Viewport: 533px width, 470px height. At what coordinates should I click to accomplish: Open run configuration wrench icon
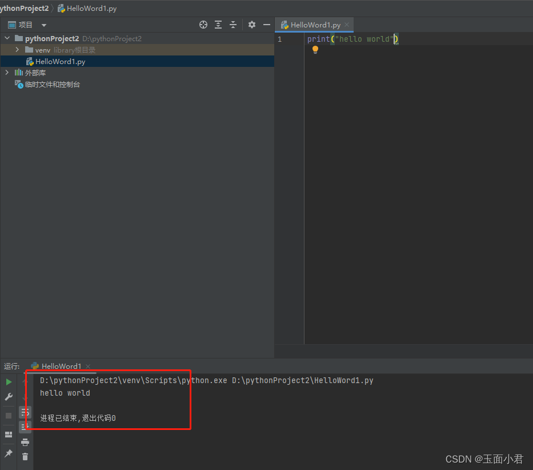pyautogui.click(x=9, y=397)
